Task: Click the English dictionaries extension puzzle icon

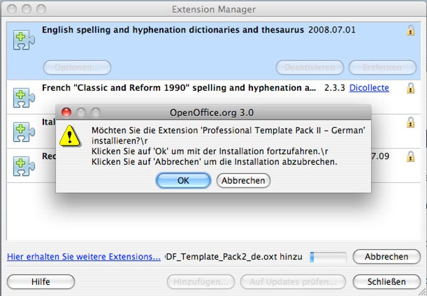Action: pyautogui.click(x=24, y=40)
